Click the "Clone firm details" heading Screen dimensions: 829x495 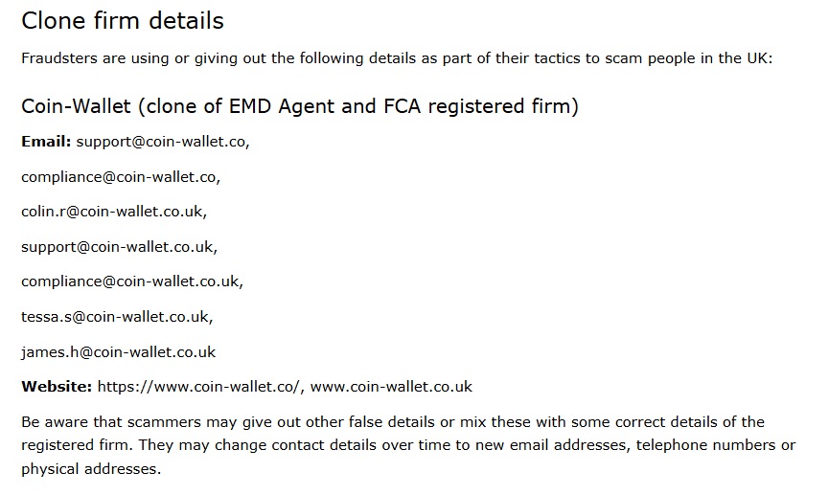(x=122, y=20)
